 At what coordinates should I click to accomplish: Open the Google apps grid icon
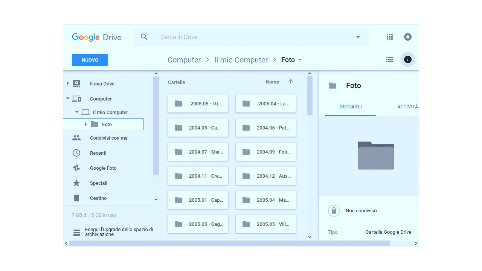(390, 37)
